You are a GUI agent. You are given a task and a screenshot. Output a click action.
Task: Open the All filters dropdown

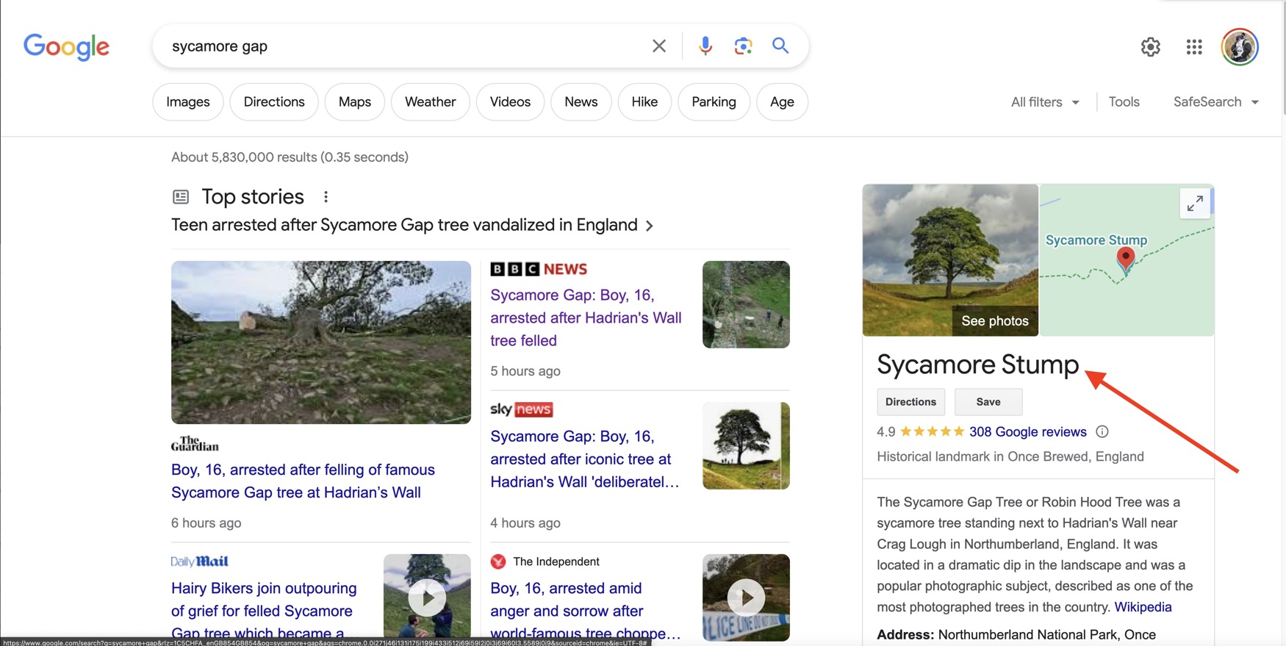coord(1045,102)
